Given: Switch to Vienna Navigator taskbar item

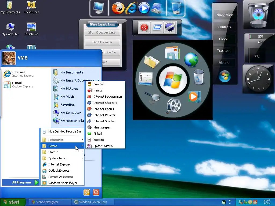Looking at the screenshot, I should tap(50, 202).
